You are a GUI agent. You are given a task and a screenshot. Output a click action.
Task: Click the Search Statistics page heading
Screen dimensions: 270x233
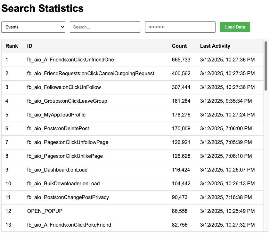pyautogui.click(x=43, y=8)
